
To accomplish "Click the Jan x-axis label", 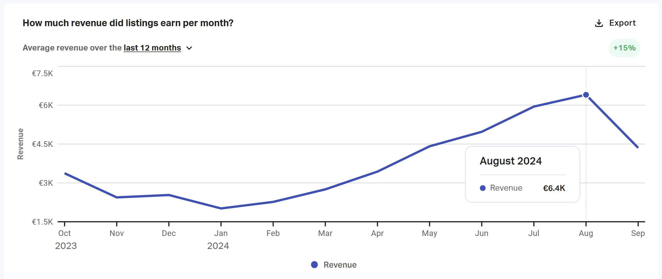I will tap(221, 233).
